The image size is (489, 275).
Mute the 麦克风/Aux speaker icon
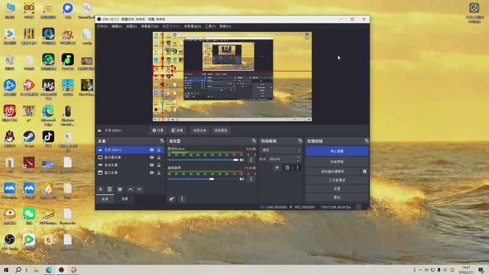point(241,160)
